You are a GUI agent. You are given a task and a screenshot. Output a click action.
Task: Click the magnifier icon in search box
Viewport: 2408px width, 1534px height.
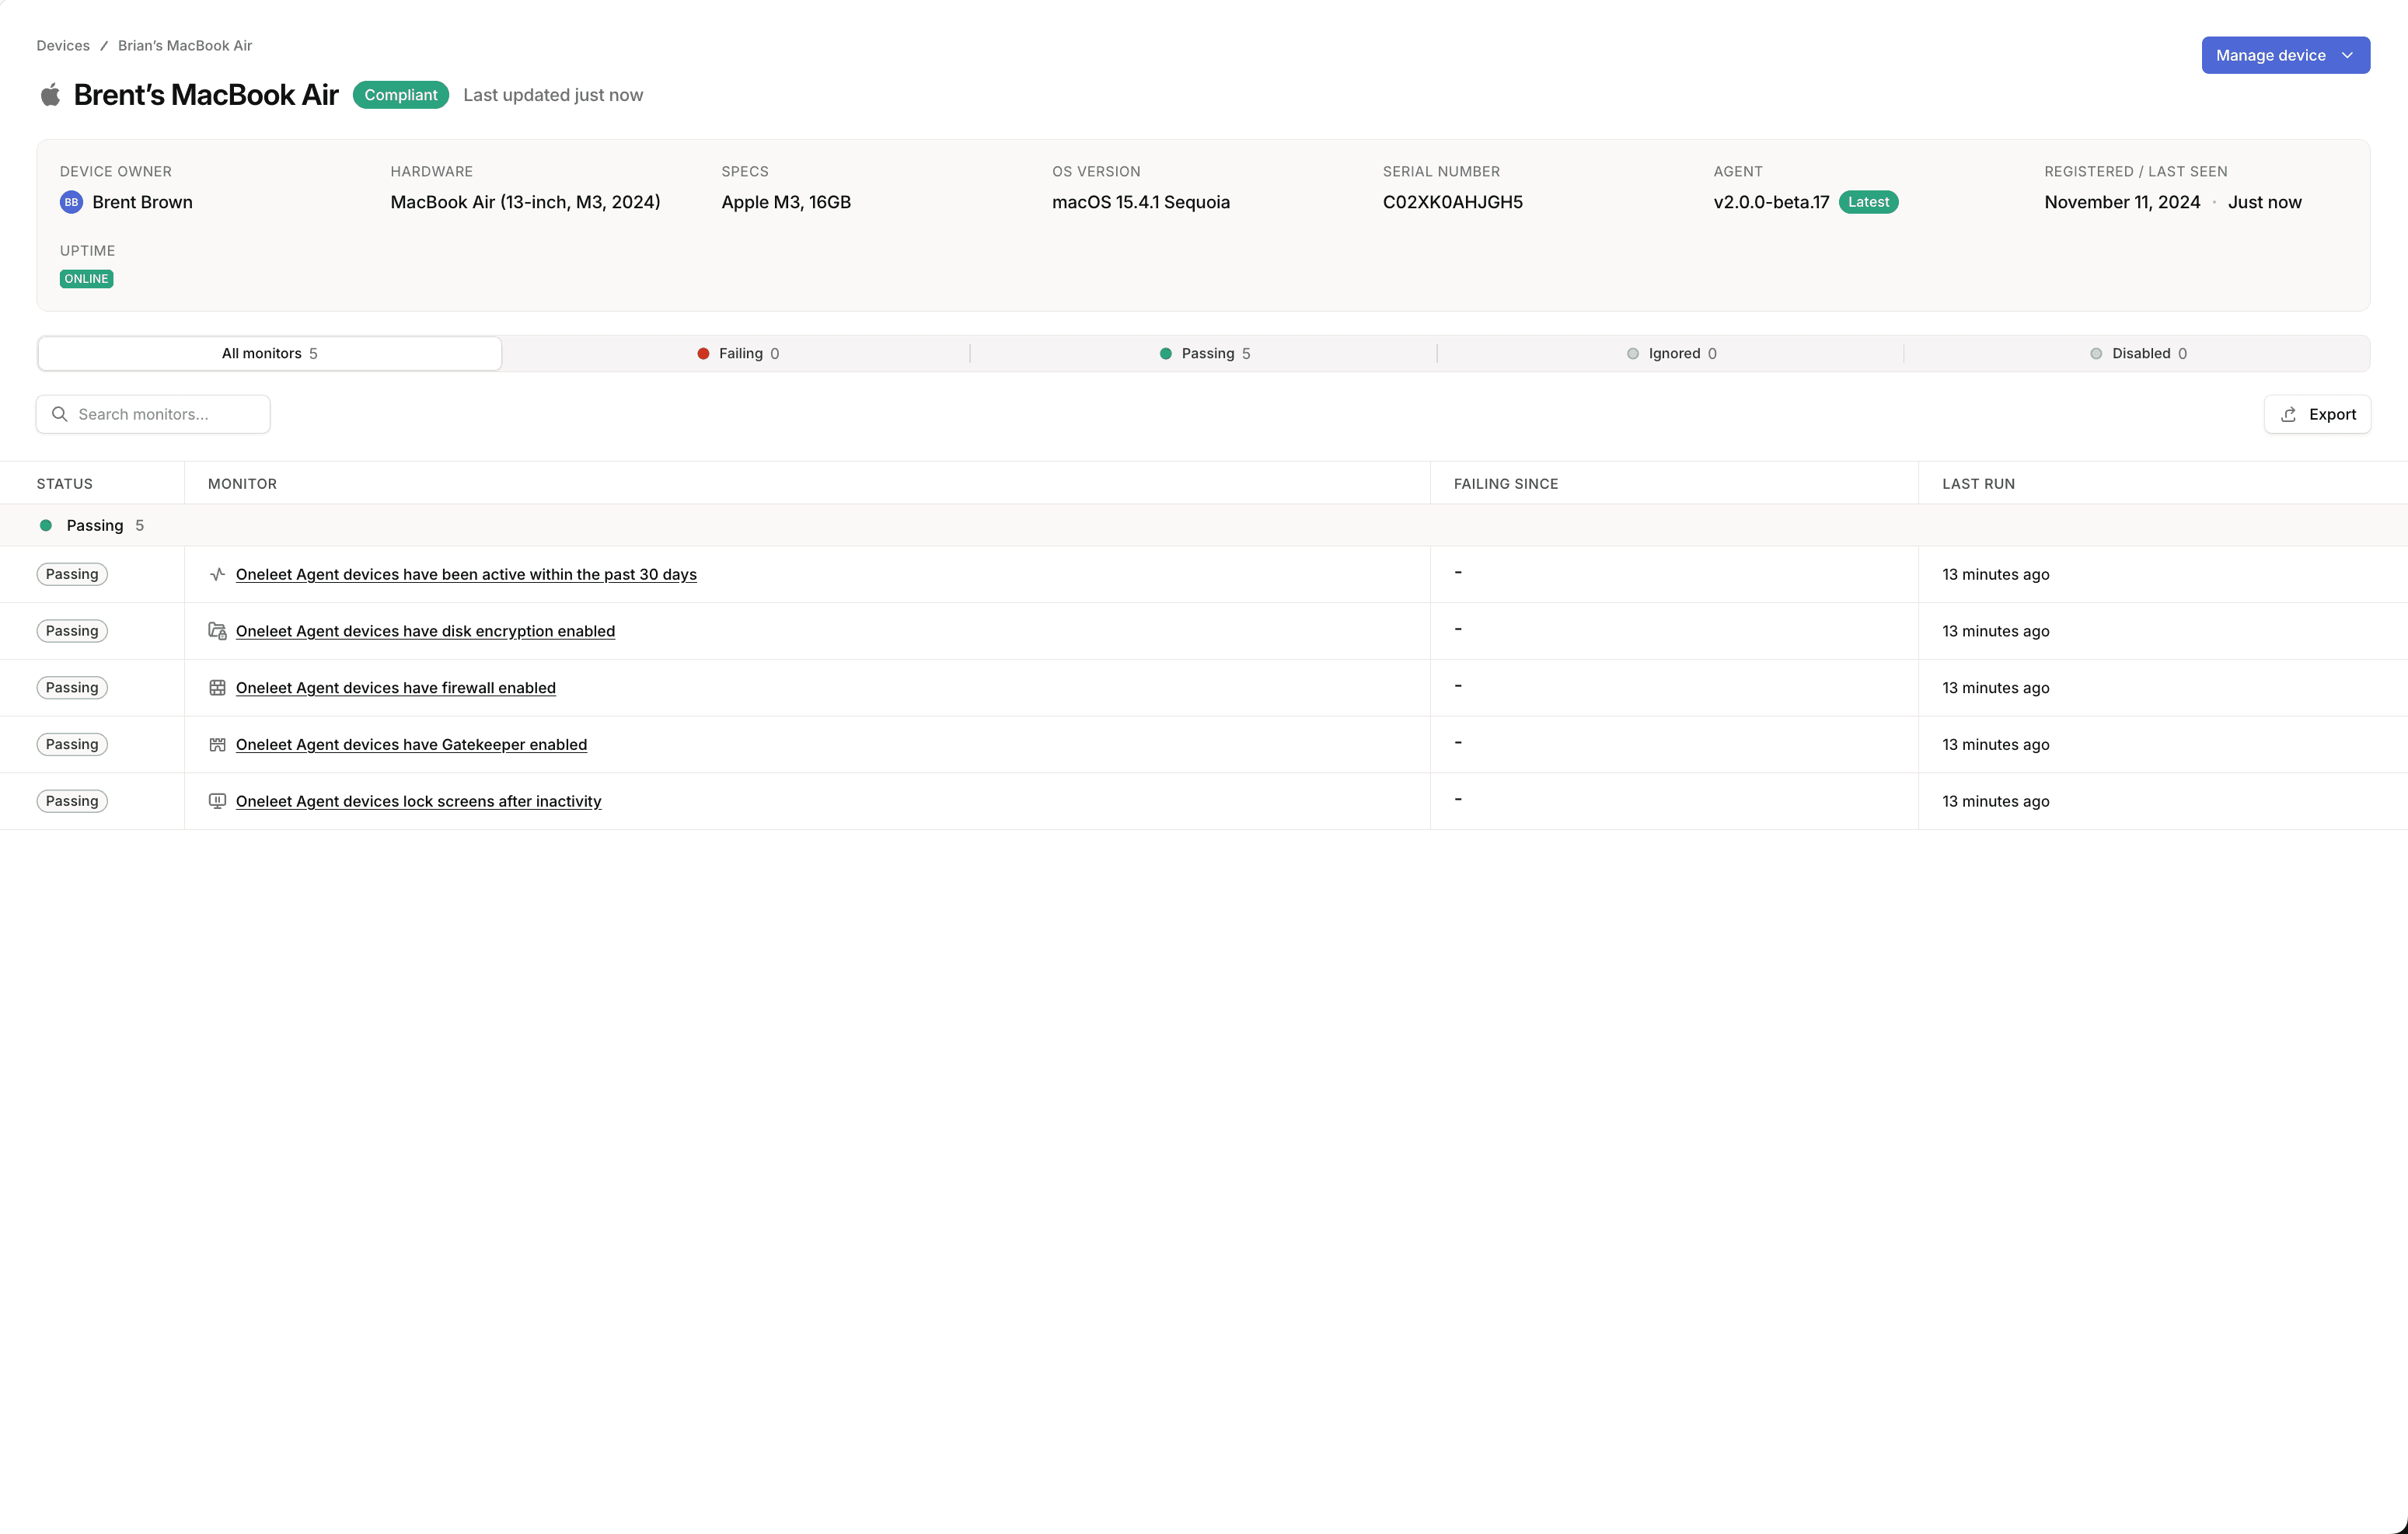pos(60,414)
